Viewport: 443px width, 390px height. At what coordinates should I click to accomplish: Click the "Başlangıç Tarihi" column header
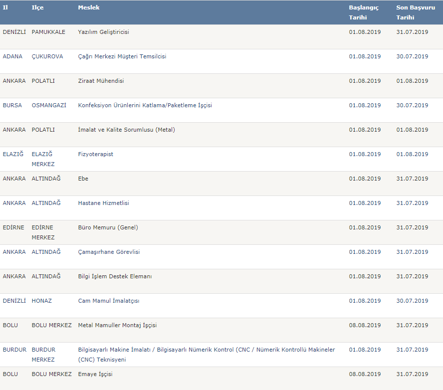point(364,12)
